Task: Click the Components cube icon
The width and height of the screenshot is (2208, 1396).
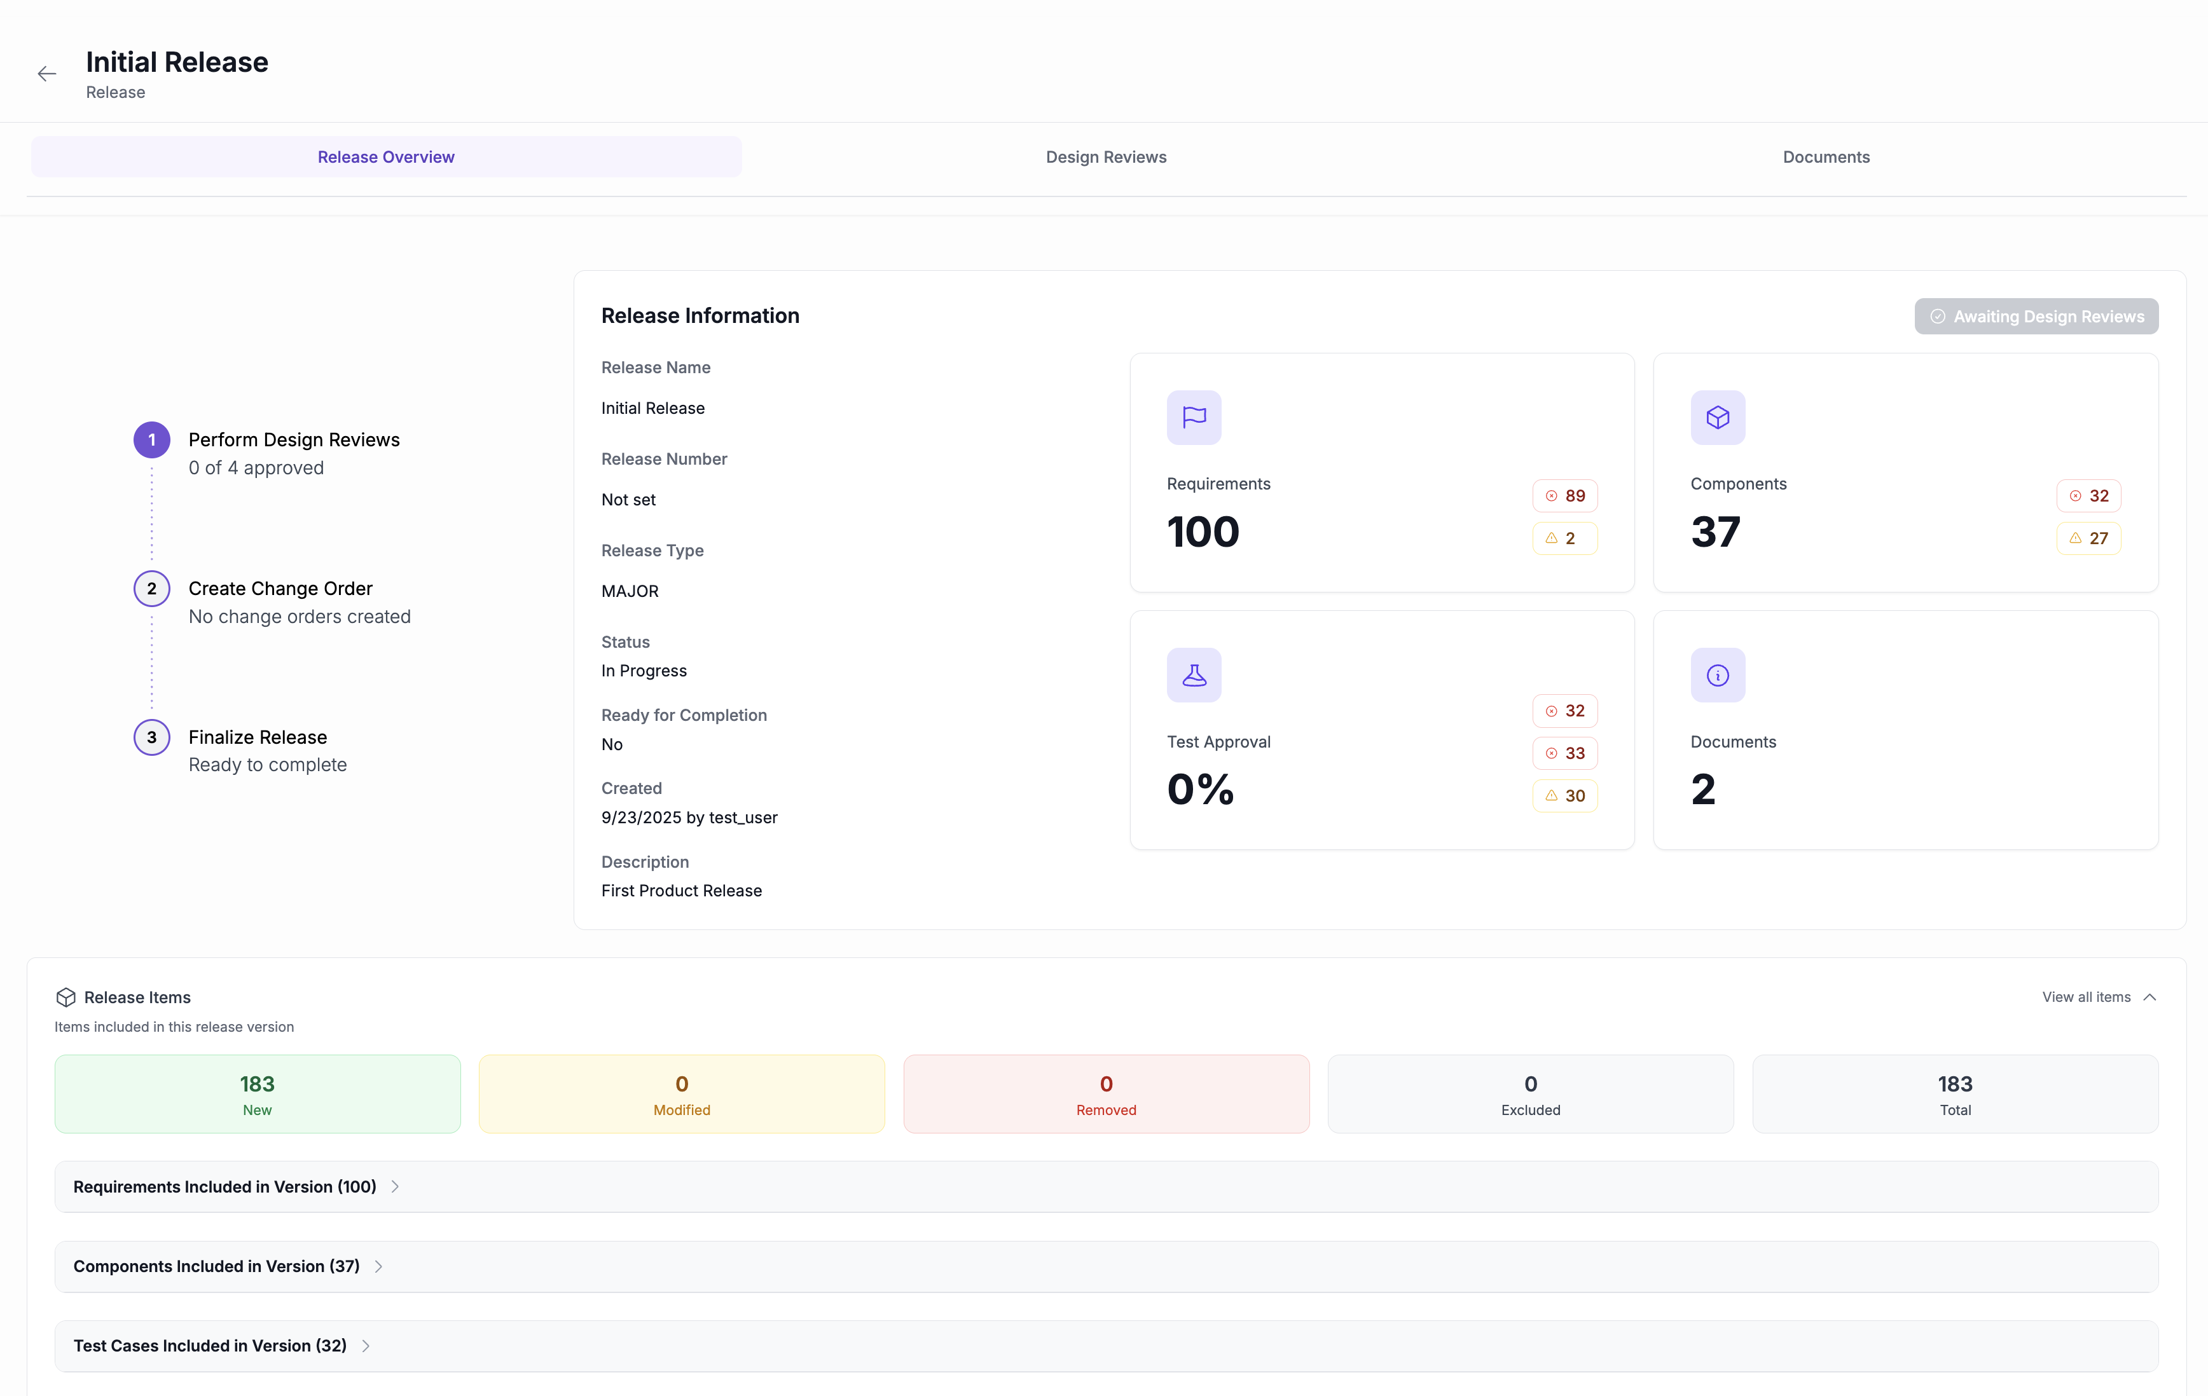Action: (1716, 418)
